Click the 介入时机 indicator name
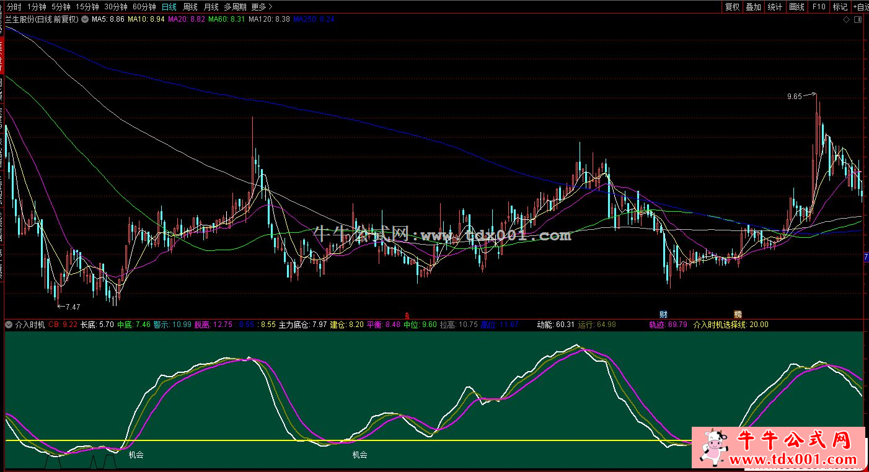869x472 pixels. pos(30,325)
